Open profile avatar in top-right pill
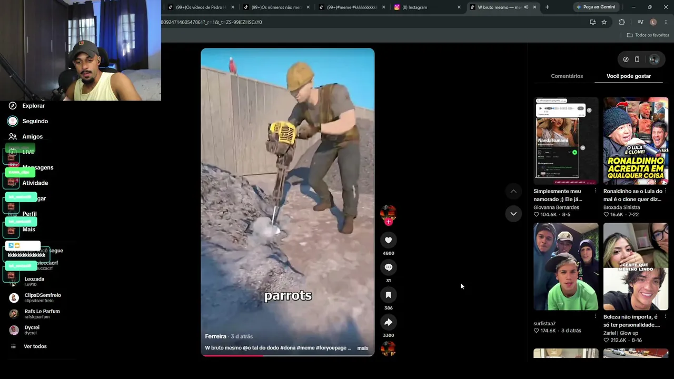674x379 pixels. point(654,59)
